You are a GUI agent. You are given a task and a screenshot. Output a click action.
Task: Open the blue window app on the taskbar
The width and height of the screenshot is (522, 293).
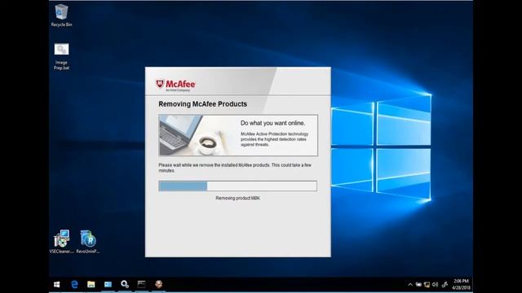[108, 284]
